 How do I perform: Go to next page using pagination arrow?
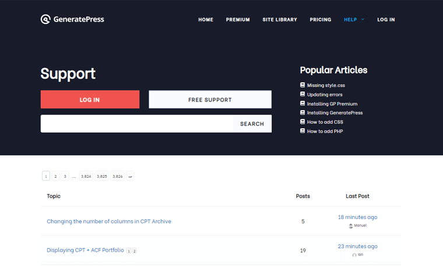(x=130, y=176)
